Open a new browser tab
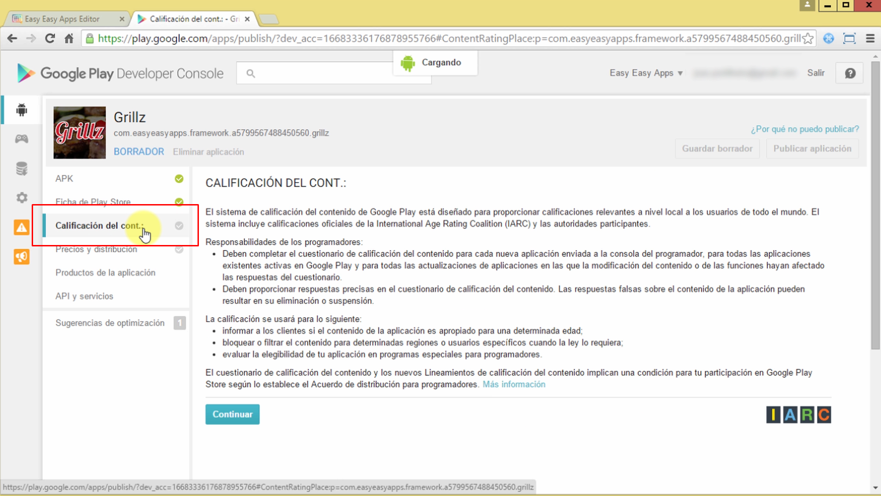 click(x=269, y=19)
